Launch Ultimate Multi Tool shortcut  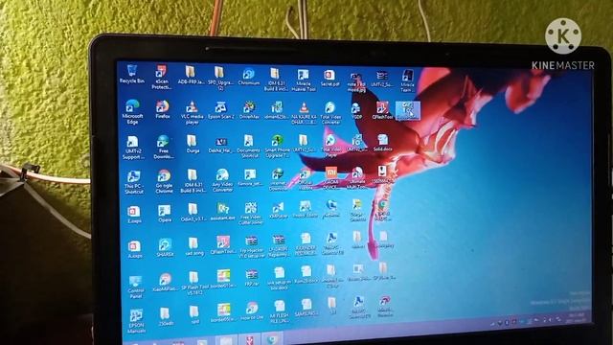pyautogui.click(x=356, y=179)
